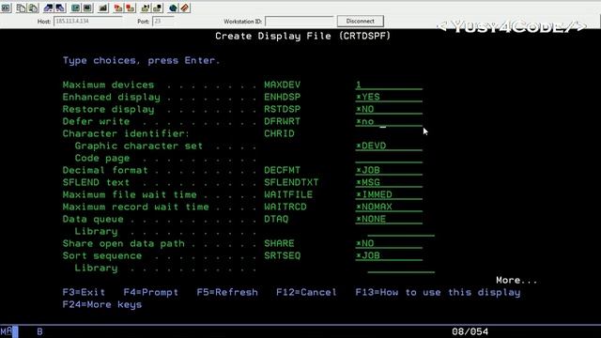Click the 'Share open data path' label

(123, 244)
